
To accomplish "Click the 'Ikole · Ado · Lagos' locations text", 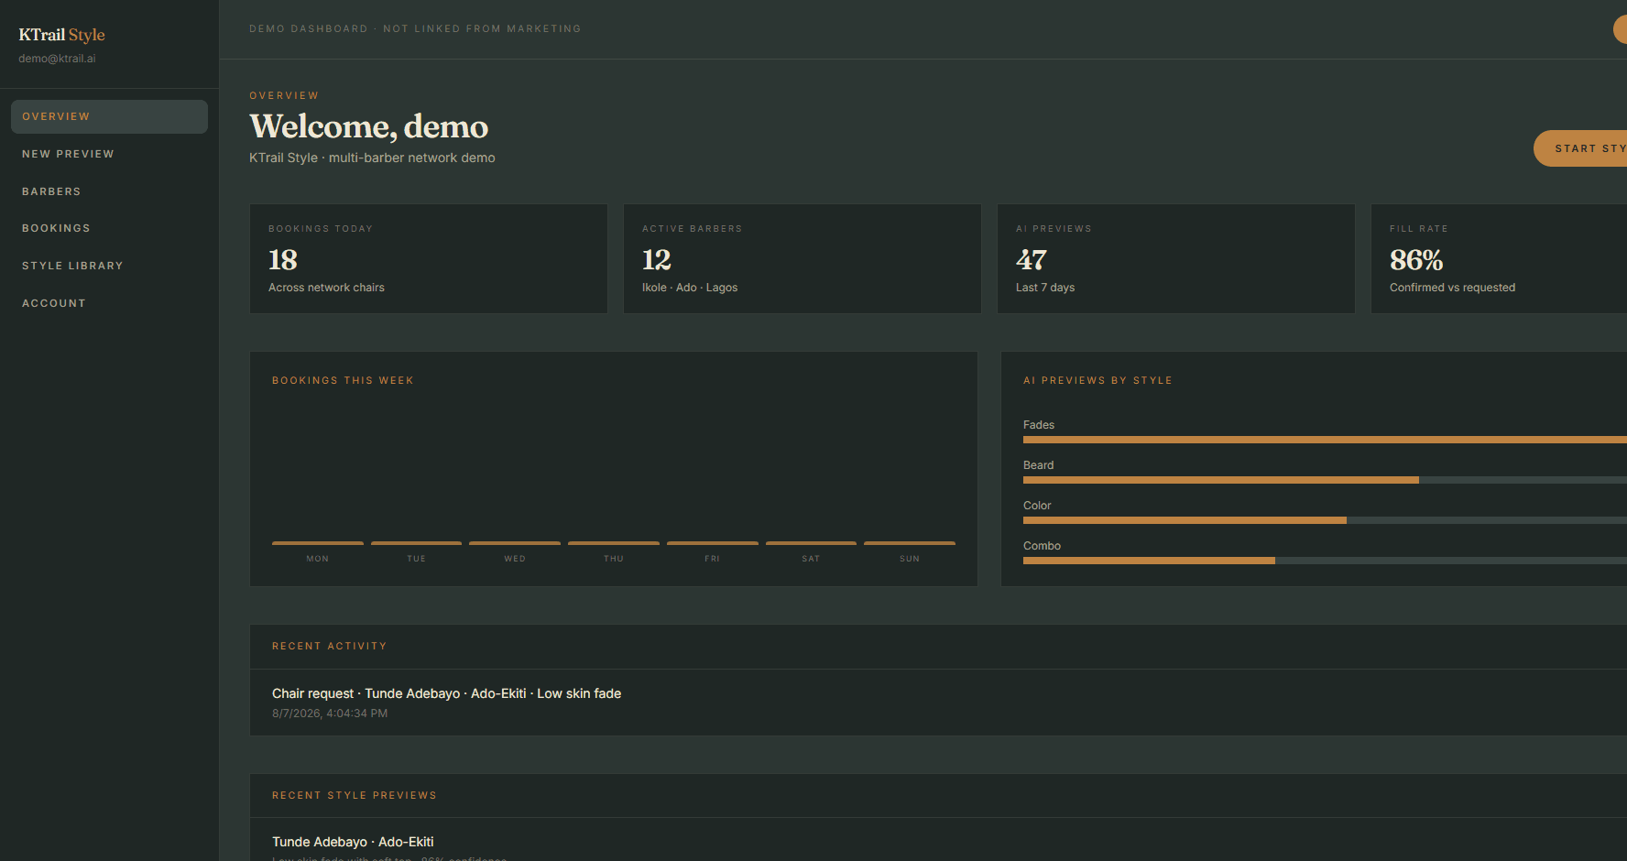I will coord(690,288).
